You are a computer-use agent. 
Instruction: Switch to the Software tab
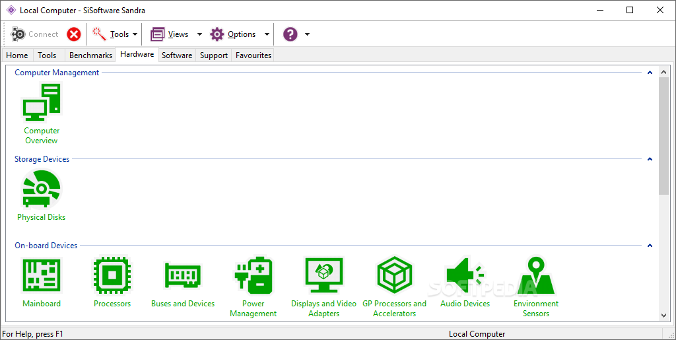(x=177, y=55)
